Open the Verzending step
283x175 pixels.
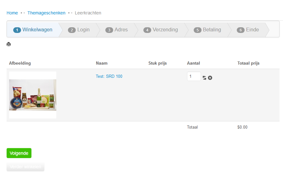pyautogui.click(x=161, y=30)
